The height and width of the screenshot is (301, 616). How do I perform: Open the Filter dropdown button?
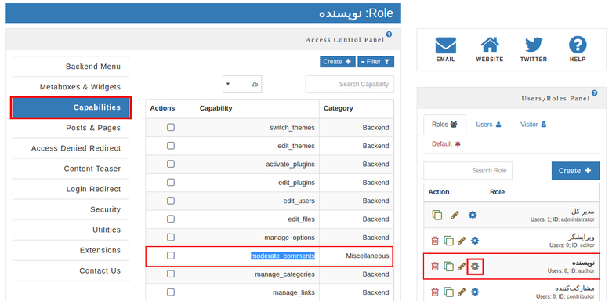375,62
